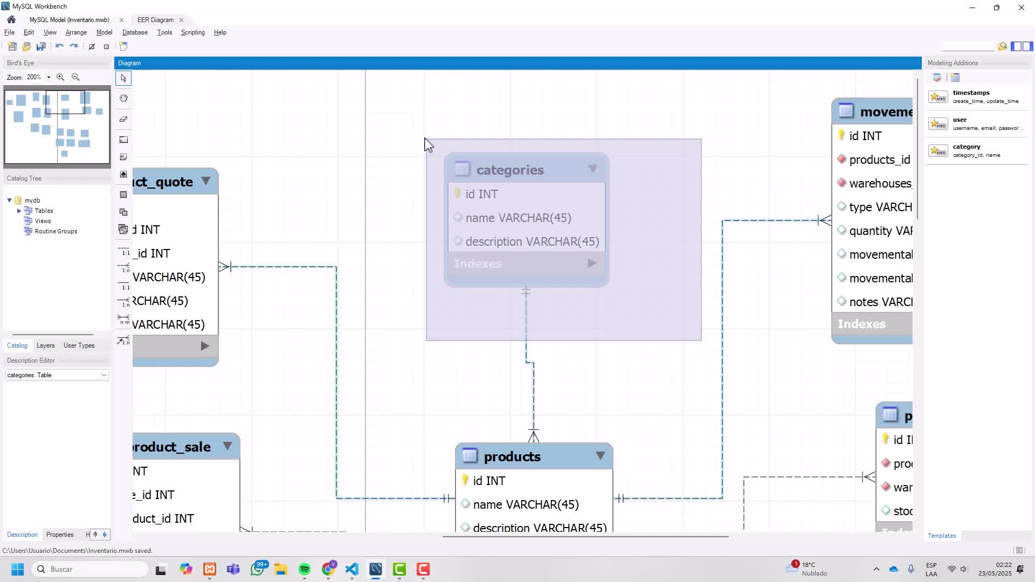Open Spotify from the taskbar
Viewport: 1035px width, 582px height.
coord(305,570)
